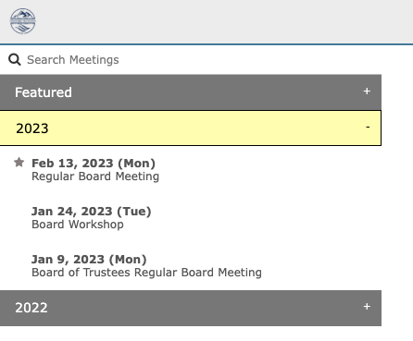Select the Feb 13, 2023 (Mon) date
Viewport: 413px width, 341px height.
(94, 164)
